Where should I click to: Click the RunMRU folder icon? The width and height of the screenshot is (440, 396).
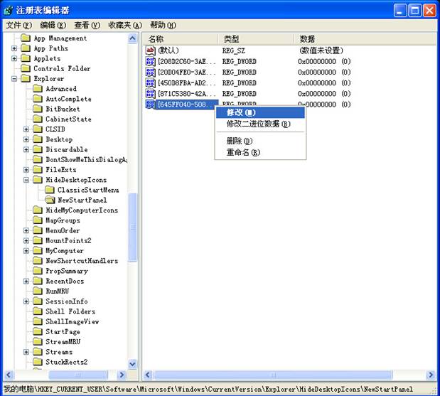click(38, 291)
